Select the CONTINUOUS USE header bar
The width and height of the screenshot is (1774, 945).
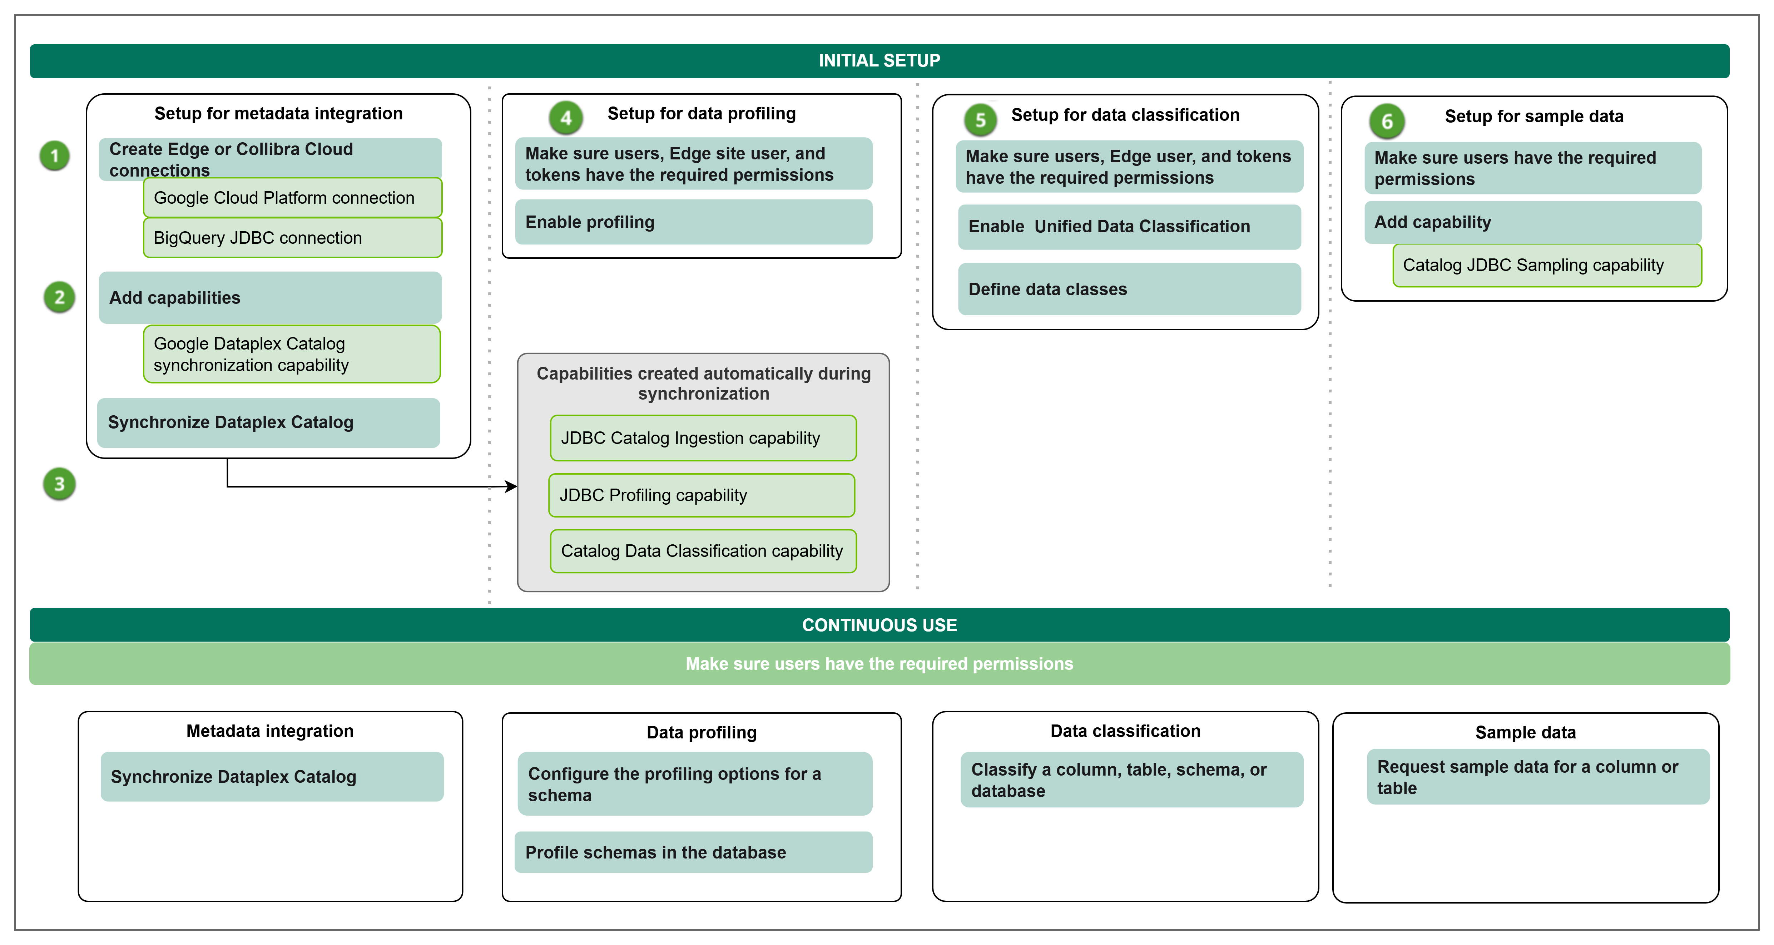click(x=879, y=625)
